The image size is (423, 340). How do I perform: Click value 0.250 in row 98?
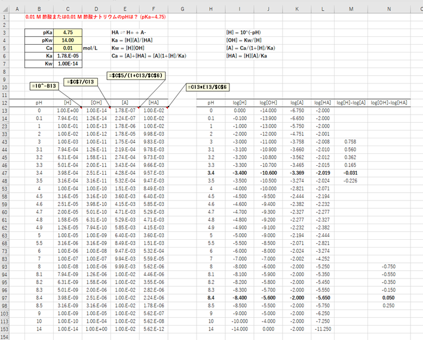pos(388,306)
